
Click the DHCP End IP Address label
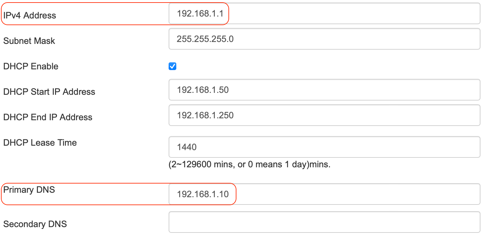point(47,117)
